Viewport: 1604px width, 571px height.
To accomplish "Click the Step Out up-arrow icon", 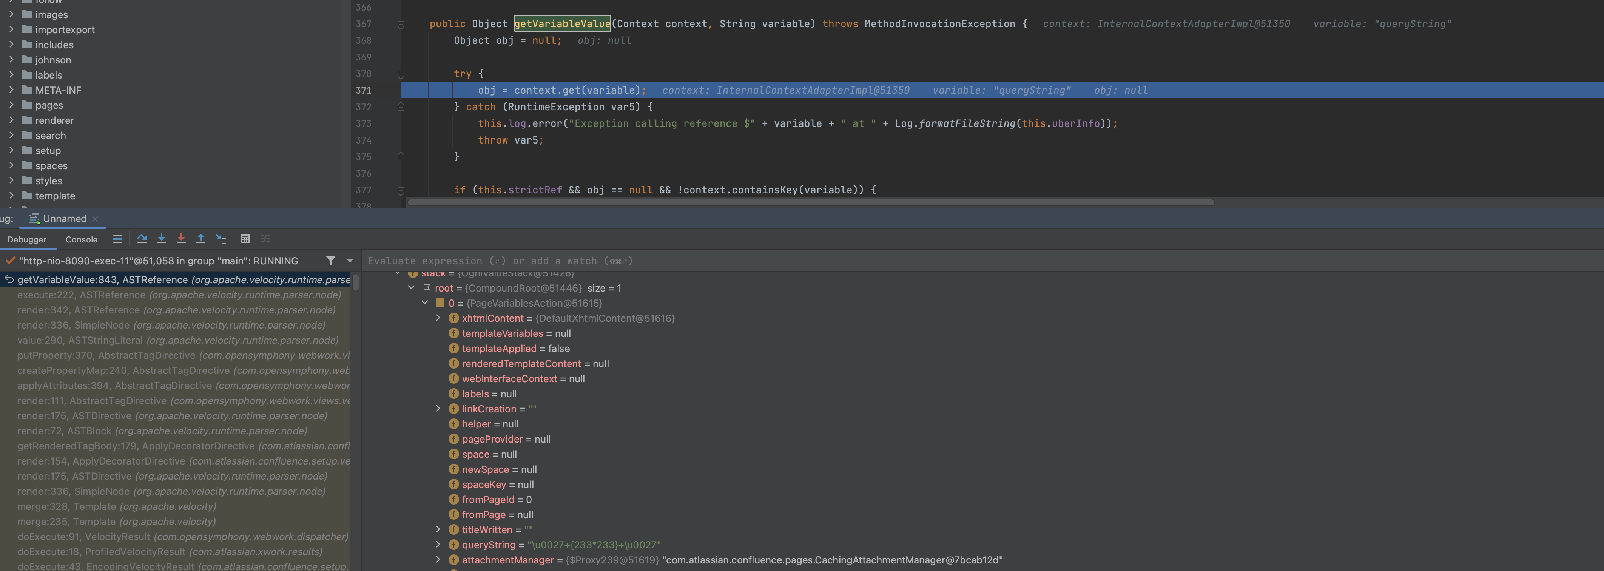I will (x=200, y=239).
